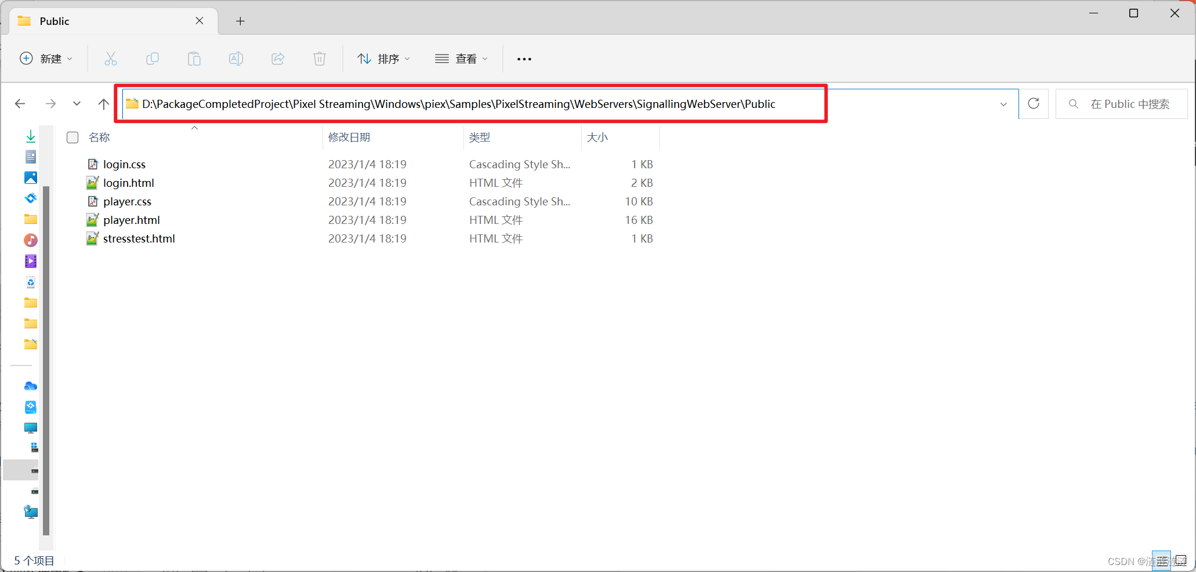Click the login.css file icon
This screenshot has width=1196, height=572.
(x=93, y=164)
